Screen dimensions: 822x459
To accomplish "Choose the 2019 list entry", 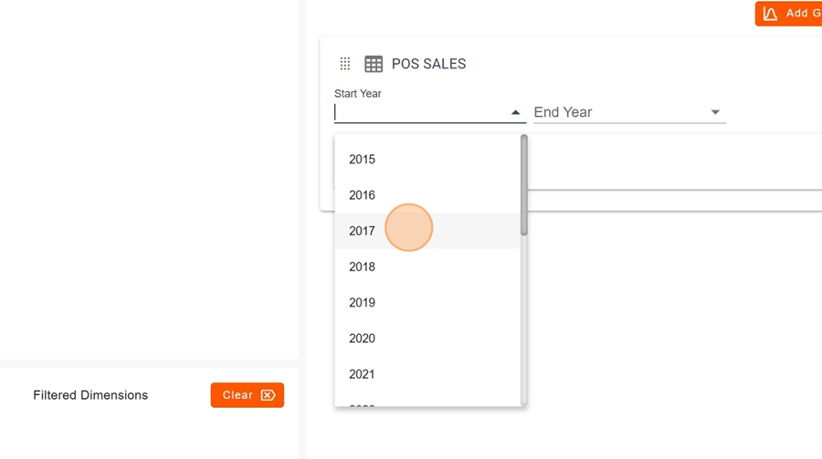I will [x=363, y=302].
